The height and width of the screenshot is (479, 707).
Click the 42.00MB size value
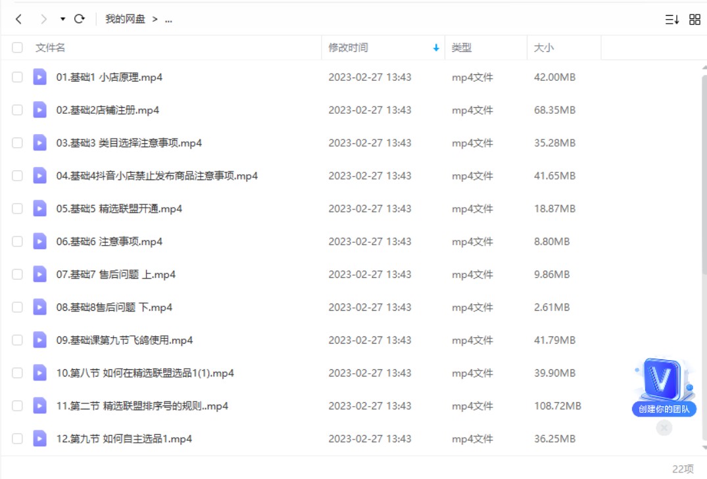(x=554, y=77)
